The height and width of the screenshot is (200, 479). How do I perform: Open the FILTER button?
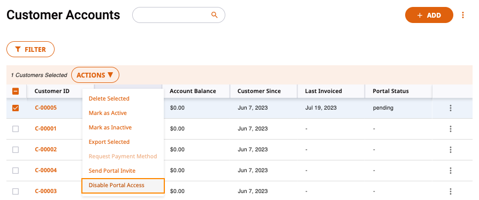[x=31, y=49]
